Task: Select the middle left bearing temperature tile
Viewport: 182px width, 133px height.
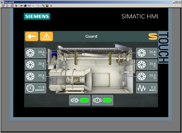Action: [x=35, y=65]
